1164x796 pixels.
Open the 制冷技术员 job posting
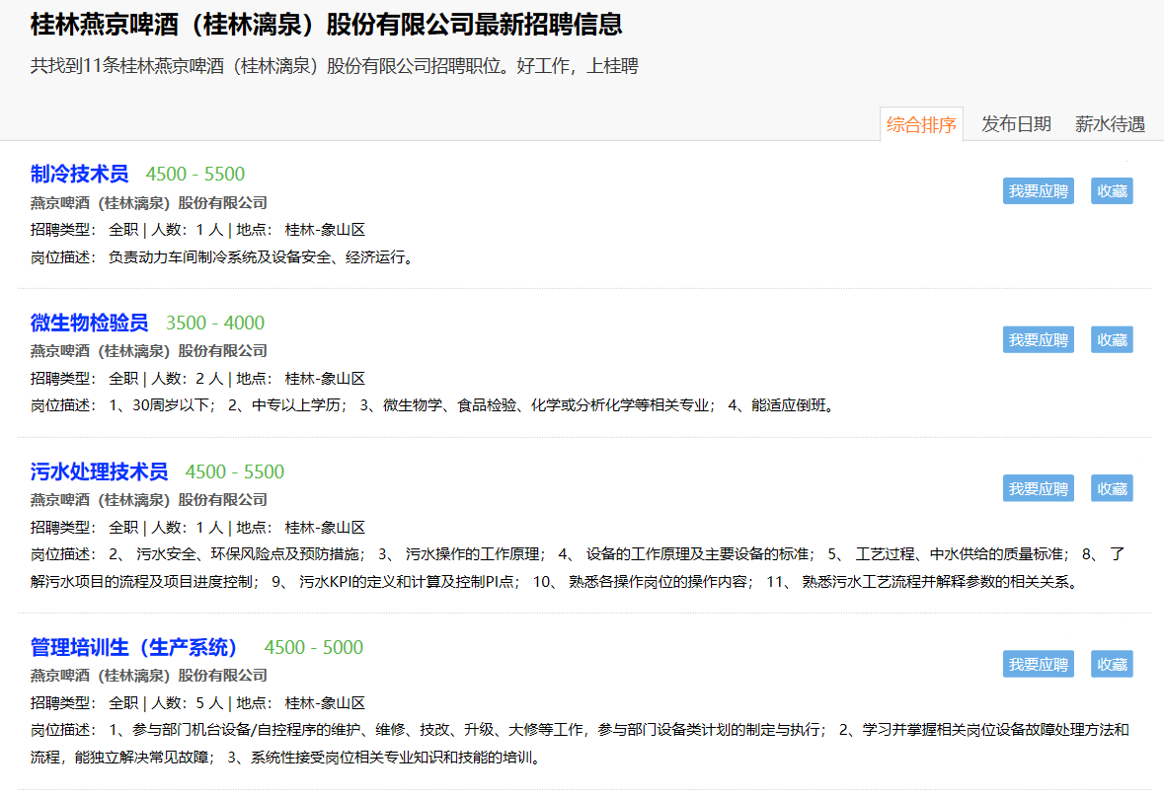pyautogui.click(x=79, y=174)
